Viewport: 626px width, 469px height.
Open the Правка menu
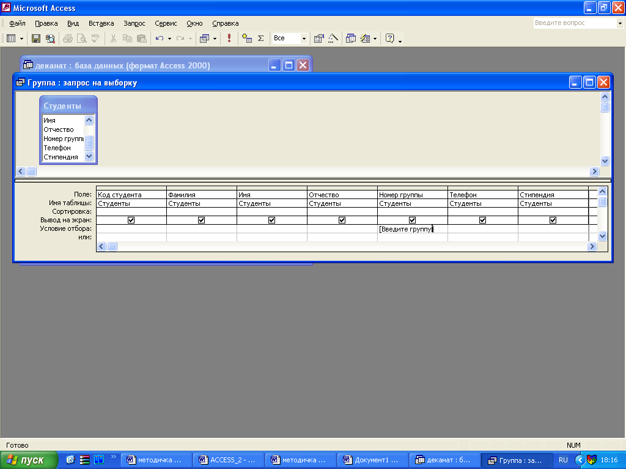point(46,23)
